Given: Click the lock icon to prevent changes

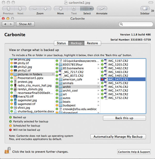Looking at the screenshot, I should click(x=8, y=150).
